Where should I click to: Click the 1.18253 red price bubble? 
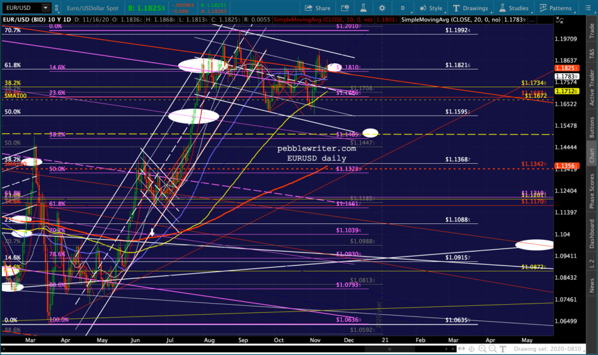[567, 68]
